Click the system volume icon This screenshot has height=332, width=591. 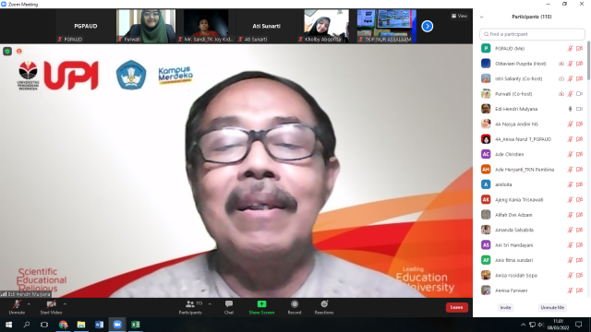[541, 325]
